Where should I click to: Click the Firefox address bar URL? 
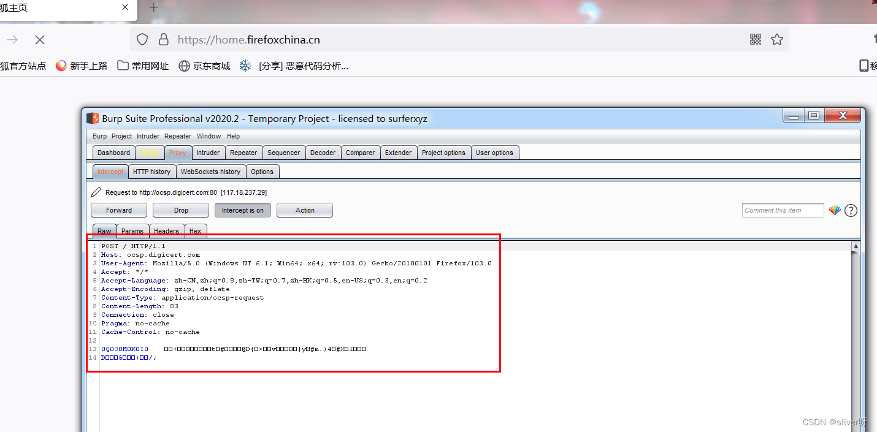coord(248,40)
